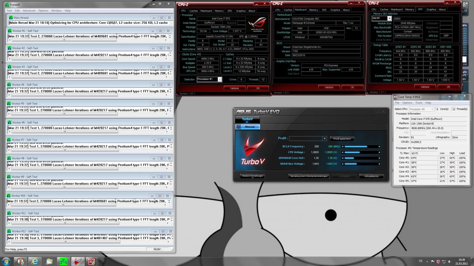Decrease BCLK Frequency with left arrow

pyautogui.click(x=342, y=146)
